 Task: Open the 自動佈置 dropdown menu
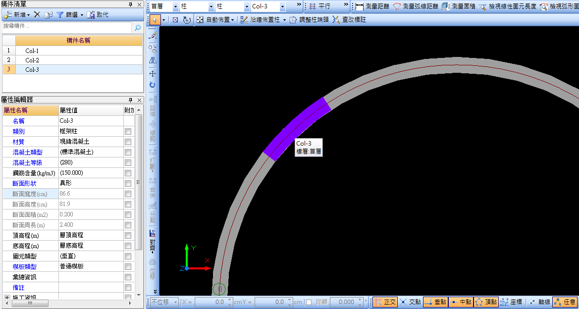click(x=215, y=20)
